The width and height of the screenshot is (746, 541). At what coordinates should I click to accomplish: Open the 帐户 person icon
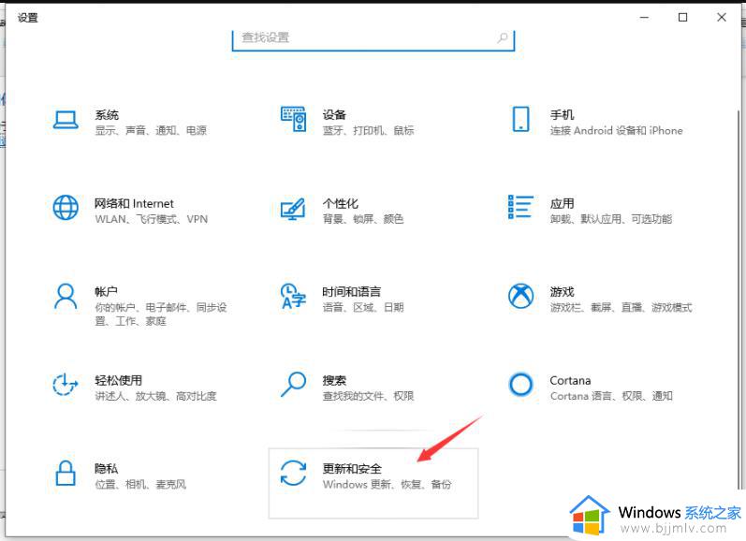[x=66, y=297]
